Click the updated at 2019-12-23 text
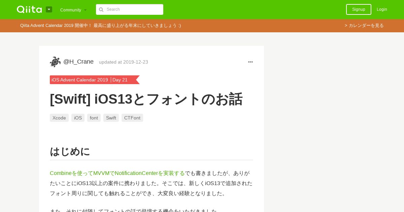 pos(124,62)
